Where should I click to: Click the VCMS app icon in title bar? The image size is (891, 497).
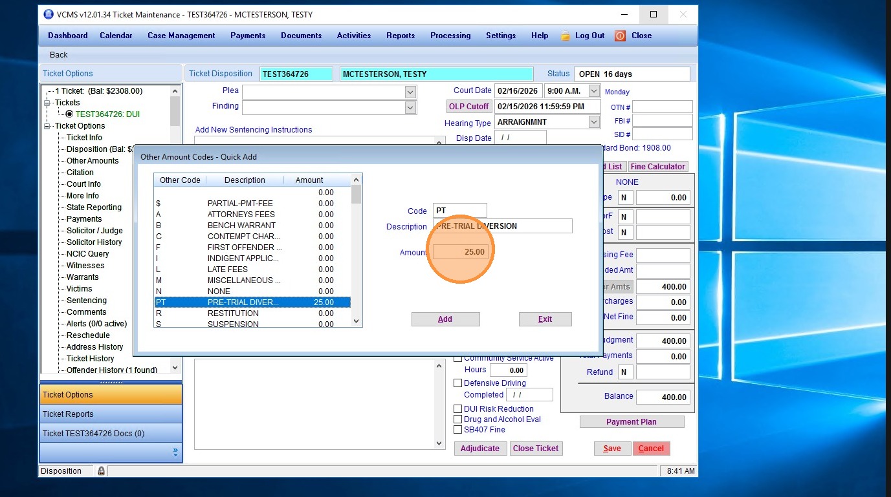pyautogui.click(x=49, y=14)
